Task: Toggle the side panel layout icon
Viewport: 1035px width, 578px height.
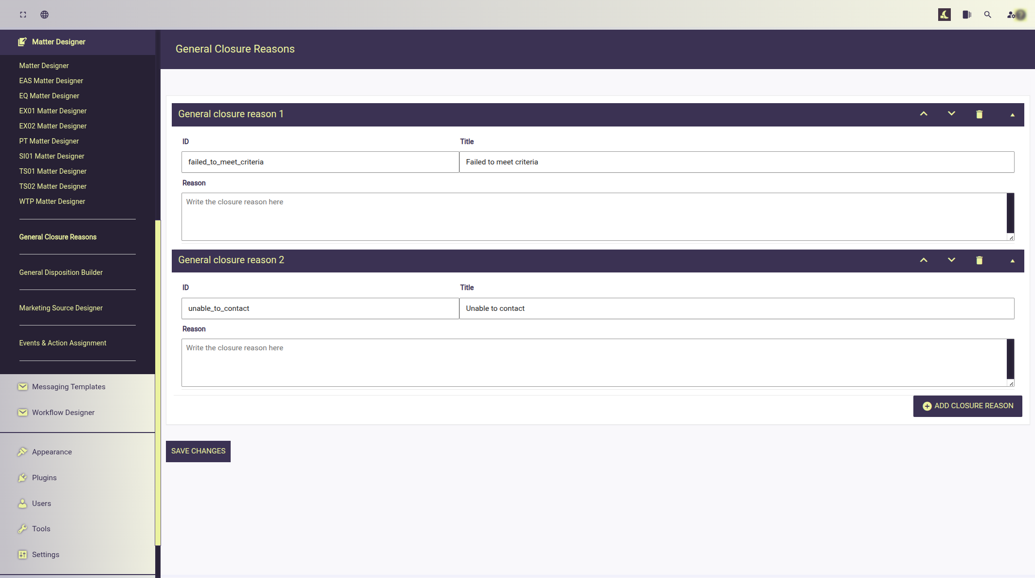Action: (x=967, y=15)
